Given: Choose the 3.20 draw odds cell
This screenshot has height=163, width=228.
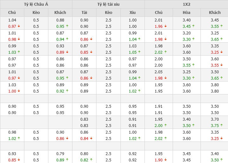Looking at the screenshot, I should click(187, 33).
